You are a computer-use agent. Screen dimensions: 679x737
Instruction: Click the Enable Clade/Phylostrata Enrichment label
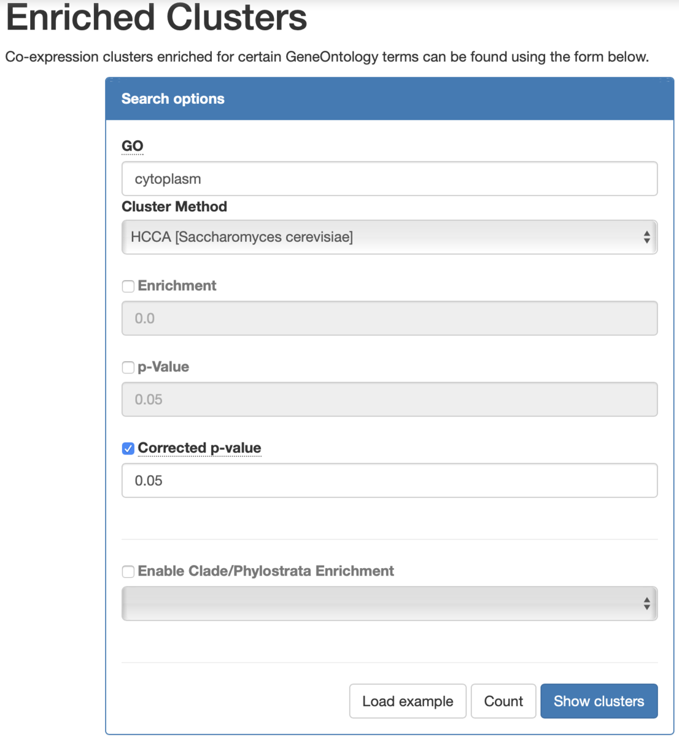click(x=266, y=571)
